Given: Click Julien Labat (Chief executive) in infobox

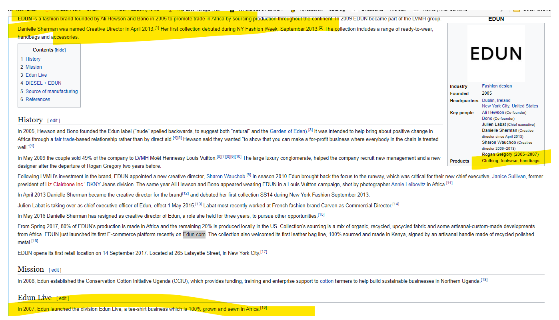Looking at the screenshot, I should pos(508,125).
